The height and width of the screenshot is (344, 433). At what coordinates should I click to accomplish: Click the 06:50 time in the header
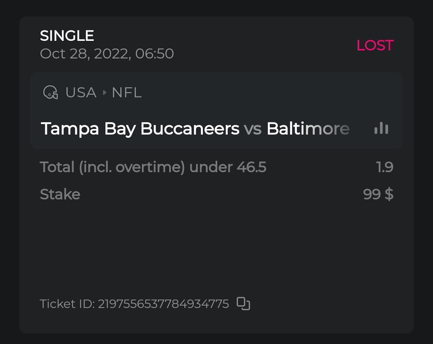click(155, 54)
